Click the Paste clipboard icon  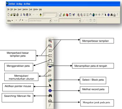coord(27,15)
